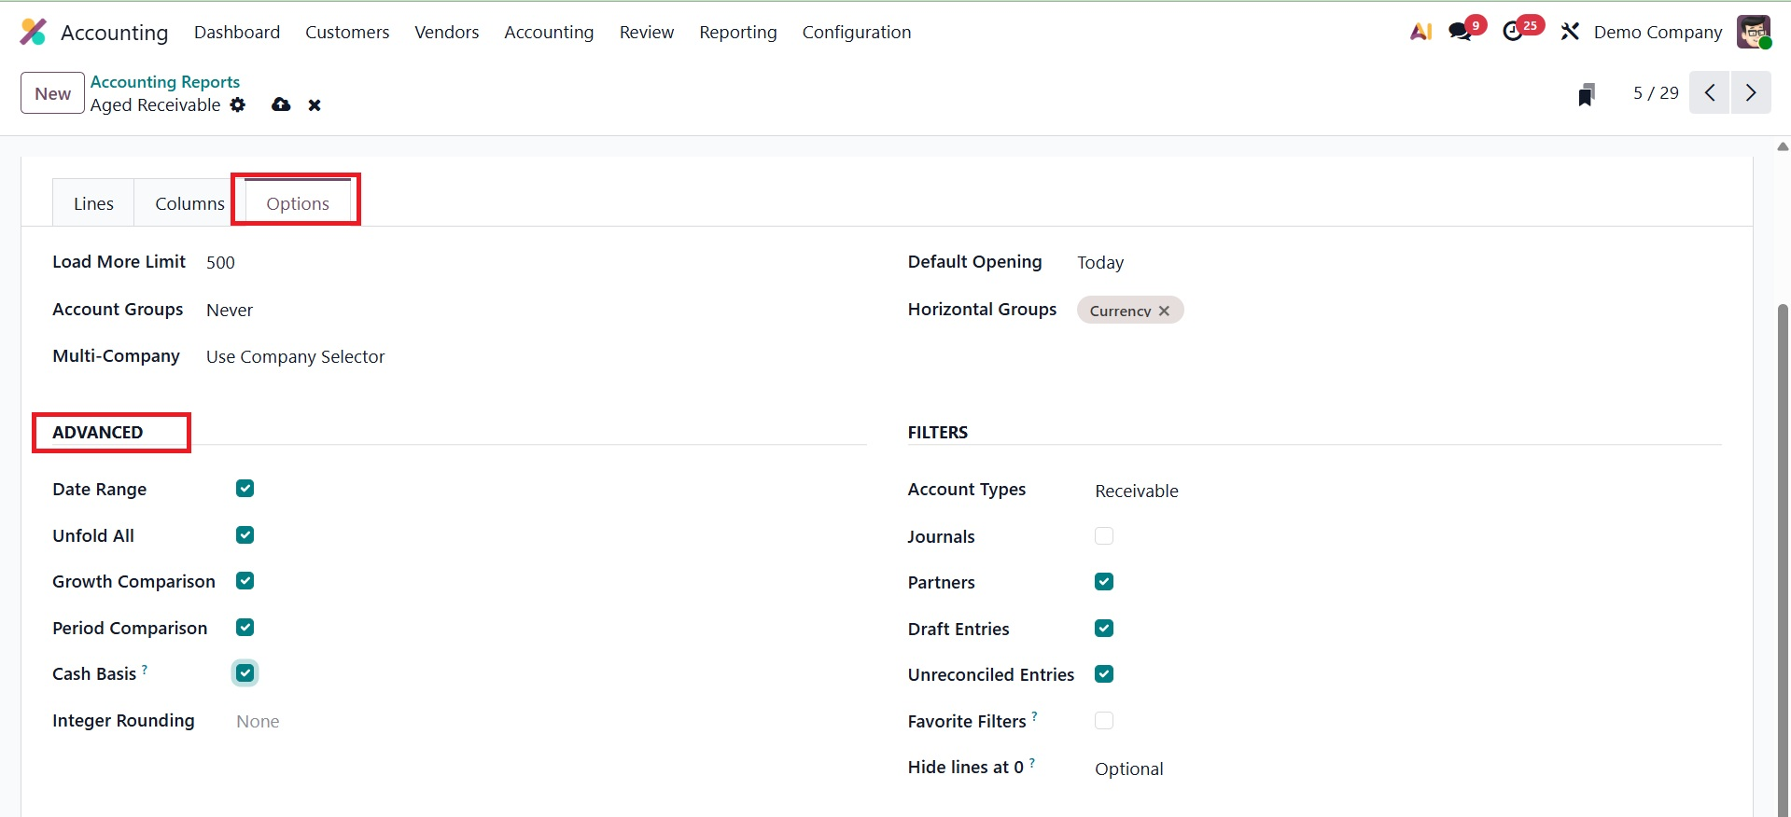Go to previous record arrow

click(x=1710, y=92)
